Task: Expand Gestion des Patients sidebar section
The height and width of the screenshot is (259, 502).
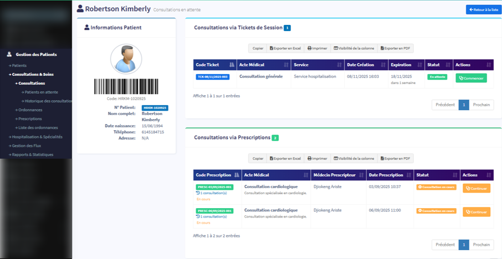Action: coord(35,54)
